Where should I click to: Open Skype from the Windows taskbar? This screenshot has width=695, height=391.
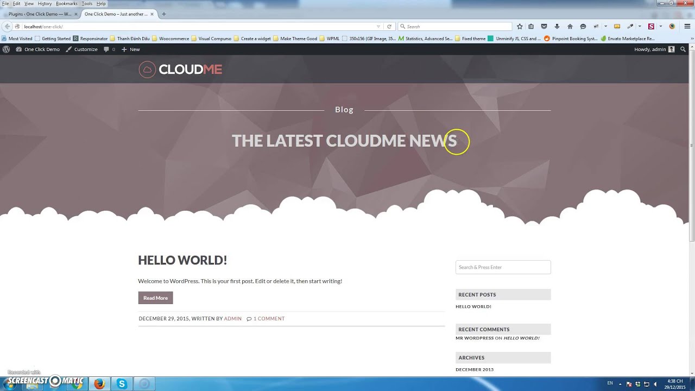122,384
